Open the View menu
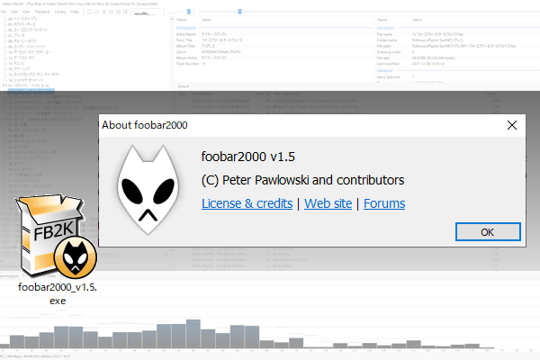Image resolution: width=540 pixels, height=360 pixels. 26,12
